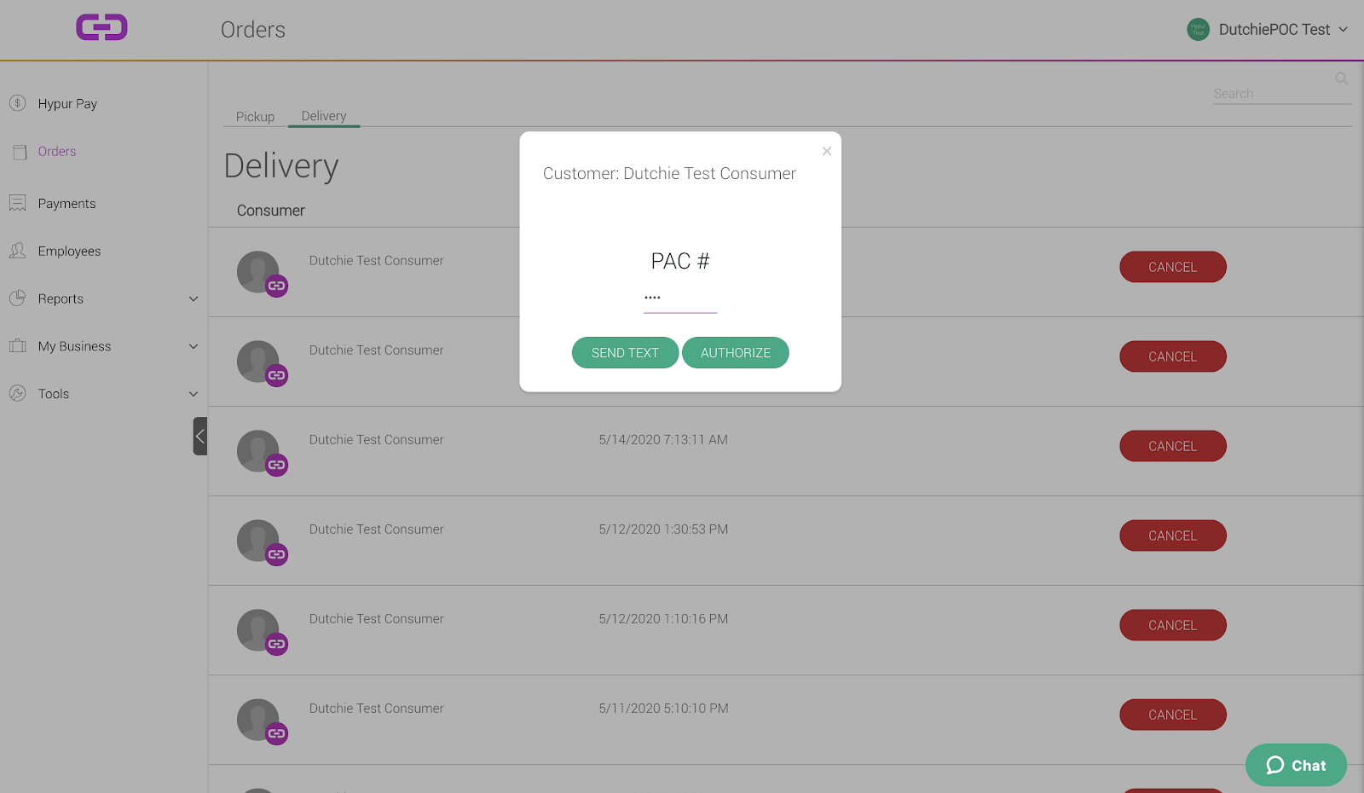Cancel the second Dutchie Test Consumer order
Image resolution: width=1364 pixels, height=793 pixels.
tap(1173, 356)
